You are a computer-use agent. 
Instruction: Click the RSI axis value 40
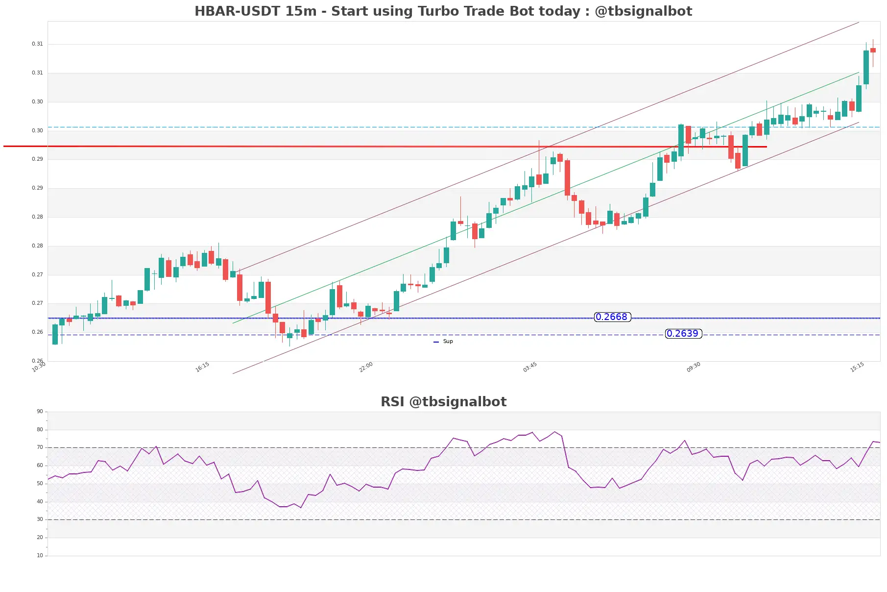40,502
